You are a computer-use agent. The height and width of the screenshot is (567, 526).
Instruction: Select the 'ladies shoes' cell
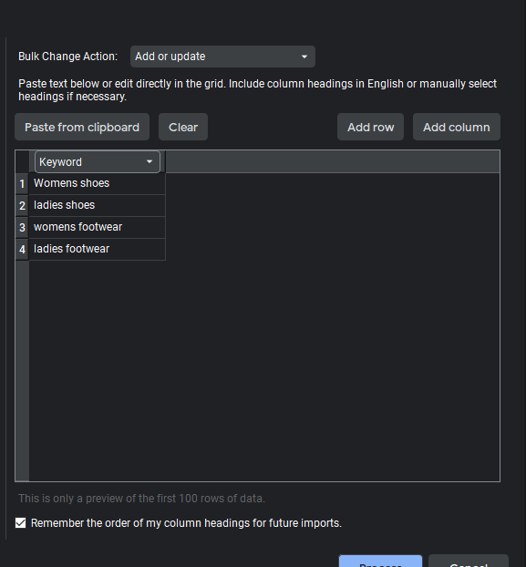point(98,205)
